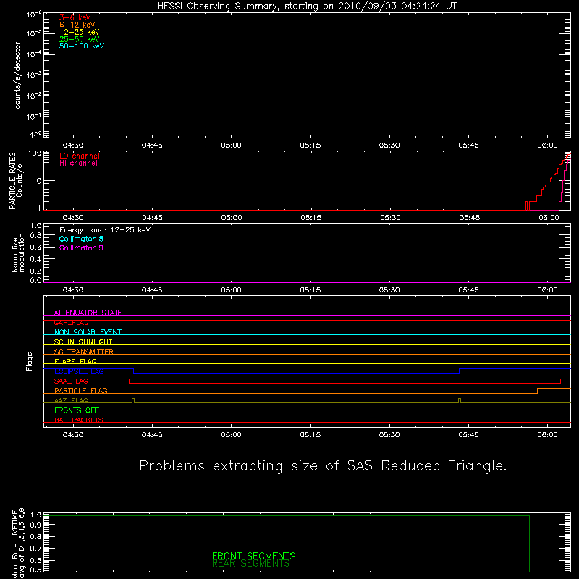Viewport: 579px width, 579px height.
Task: Select the REAR SEGMENTS legend label
Action: pos(250,564)
